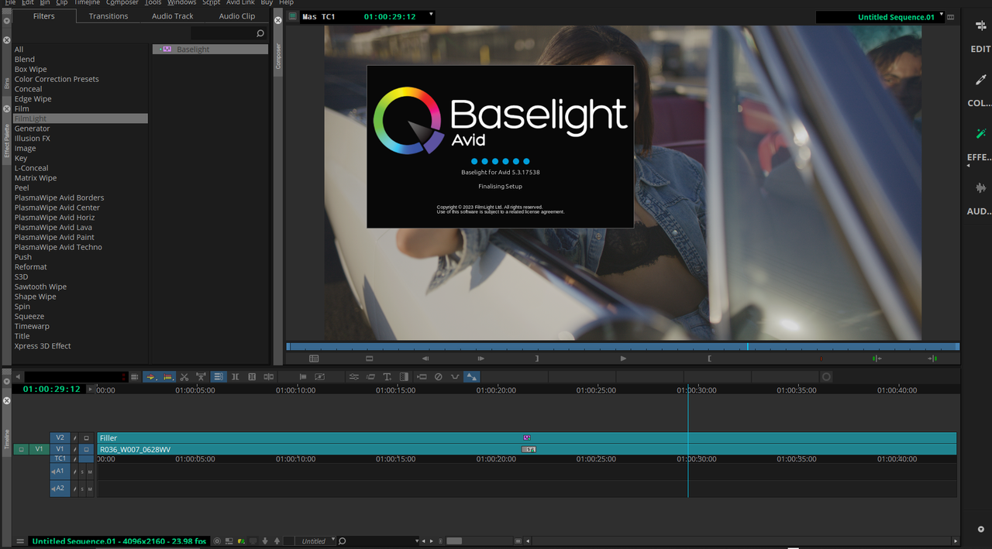This screenshot has height=549, width=992.
Task: Click the Play button under the Composer monitor
Action: coord(623,359)
